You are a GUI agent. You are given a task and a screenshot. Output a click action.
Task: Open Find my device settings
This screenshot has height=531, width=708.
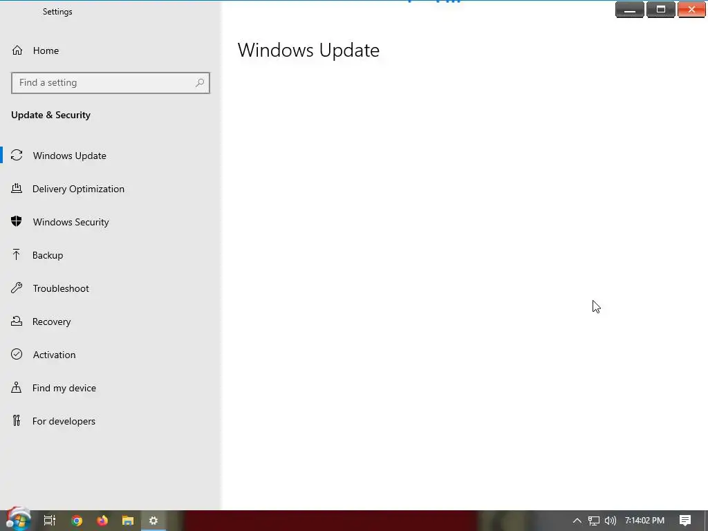click(x=111, y=388)
